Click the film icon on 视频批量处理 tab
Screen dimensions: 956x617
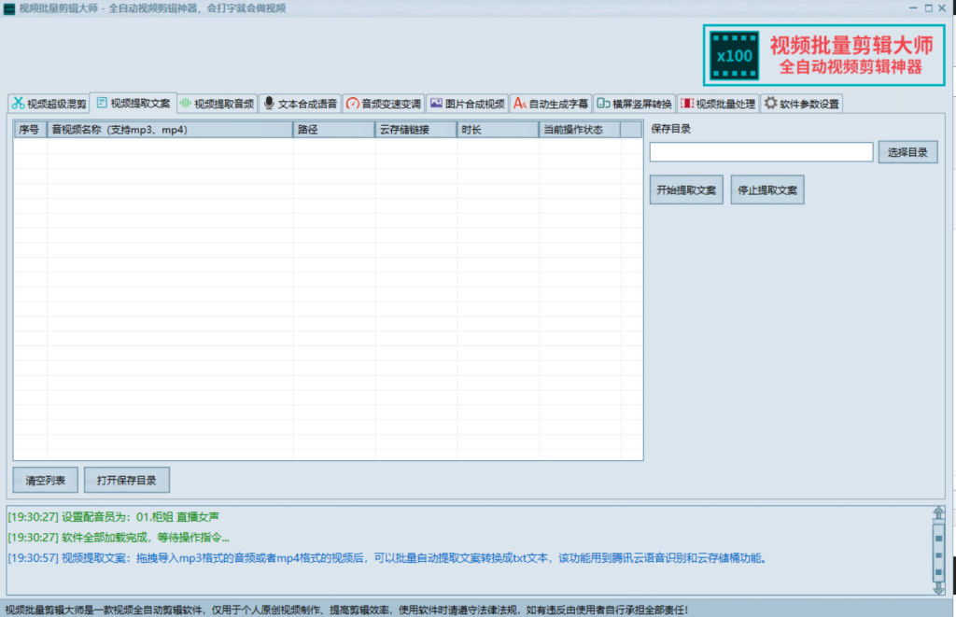tap(686, 103)
